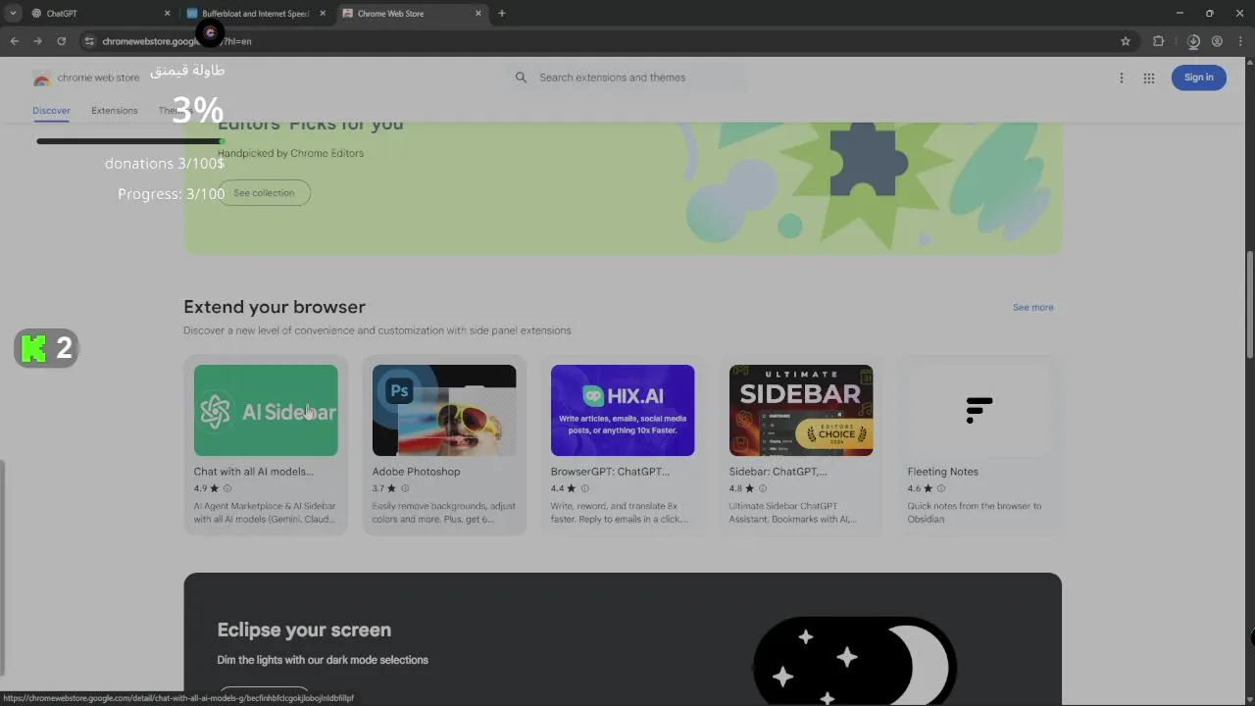Viewport: 1255px width, 706px height.
Task: Click the Sign in button
Action: pos(1198,77)
